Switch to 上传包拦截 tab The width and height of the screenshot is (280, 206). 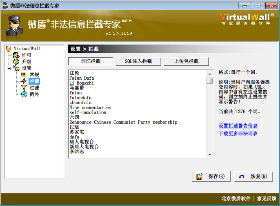[x=186, y=61]
